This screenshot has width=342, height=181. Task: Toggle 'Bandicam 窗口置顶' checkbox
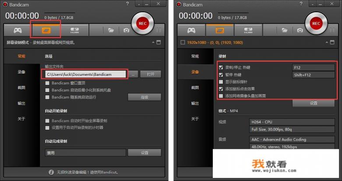tap(47, 83)
